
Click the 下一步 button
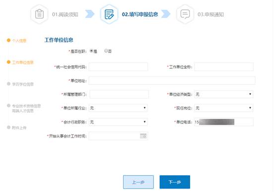click(x=175, y=182)
